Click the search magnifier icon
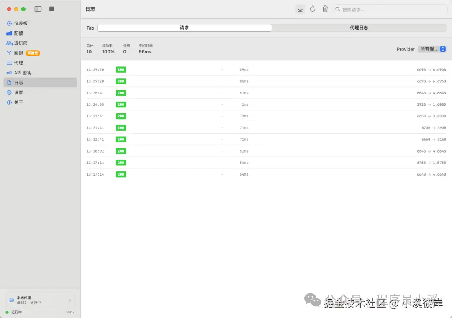Screen dimensions: 452x318 [338, 9]
